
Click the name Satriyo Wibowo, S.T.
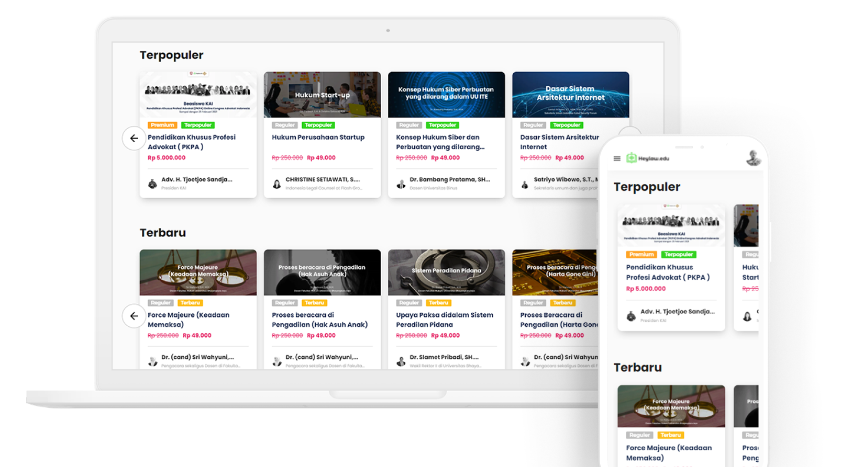[x=566, y=179]
